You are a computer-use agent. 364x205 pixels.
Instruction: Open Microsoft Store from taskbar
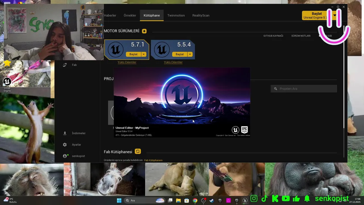click(187, 200)
